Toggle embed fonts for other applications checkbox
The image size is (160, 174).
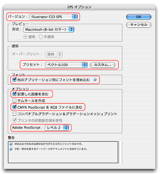[14, 79]
